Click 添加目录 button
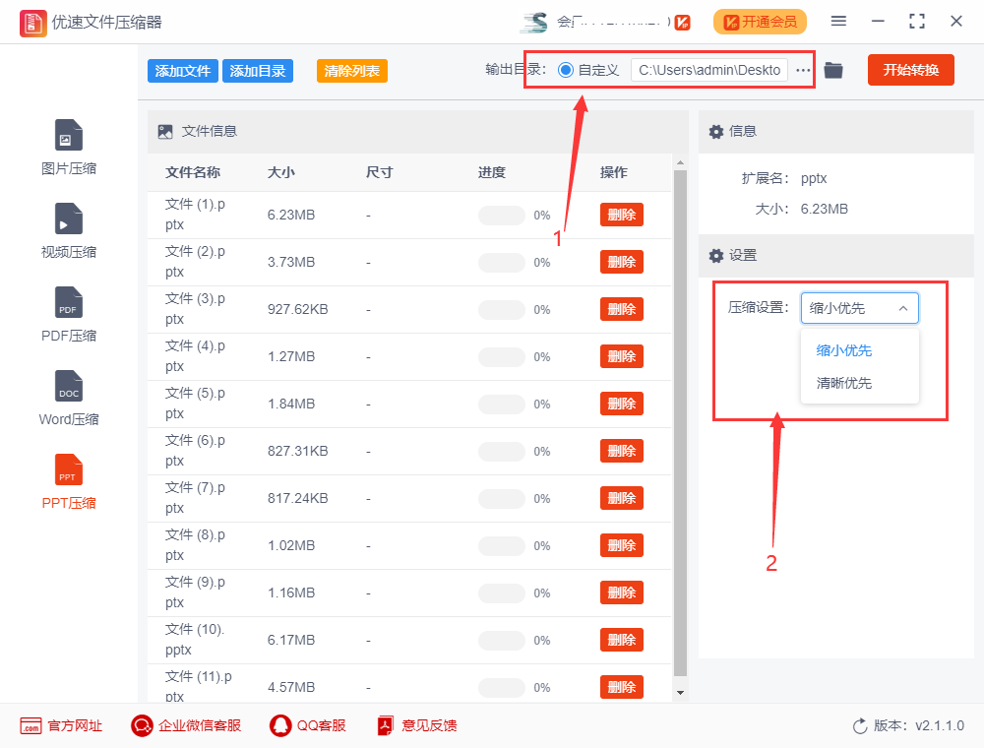This screenshot has width=984, height=748. pyautogui.click(x=257, y=71)
